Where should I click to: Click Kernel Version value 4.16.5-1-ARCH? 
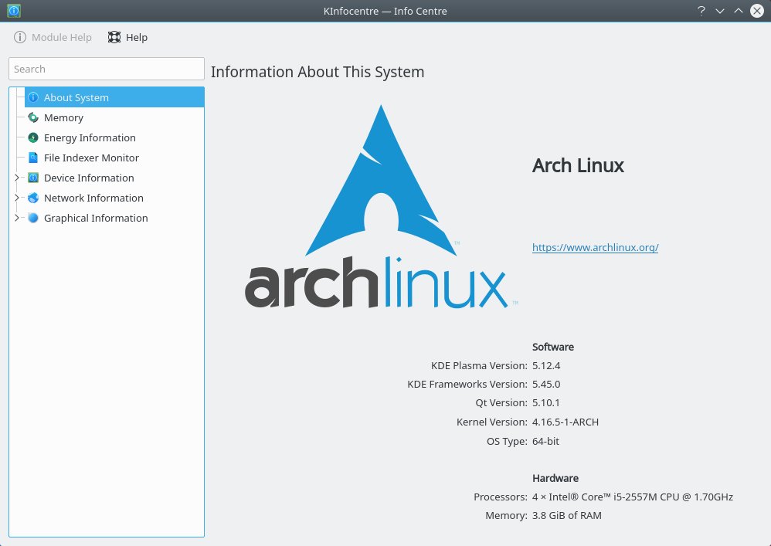click(566, 422)
